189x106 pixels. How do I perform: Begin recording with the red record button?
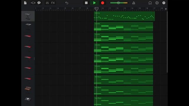(x=102, y=3)
